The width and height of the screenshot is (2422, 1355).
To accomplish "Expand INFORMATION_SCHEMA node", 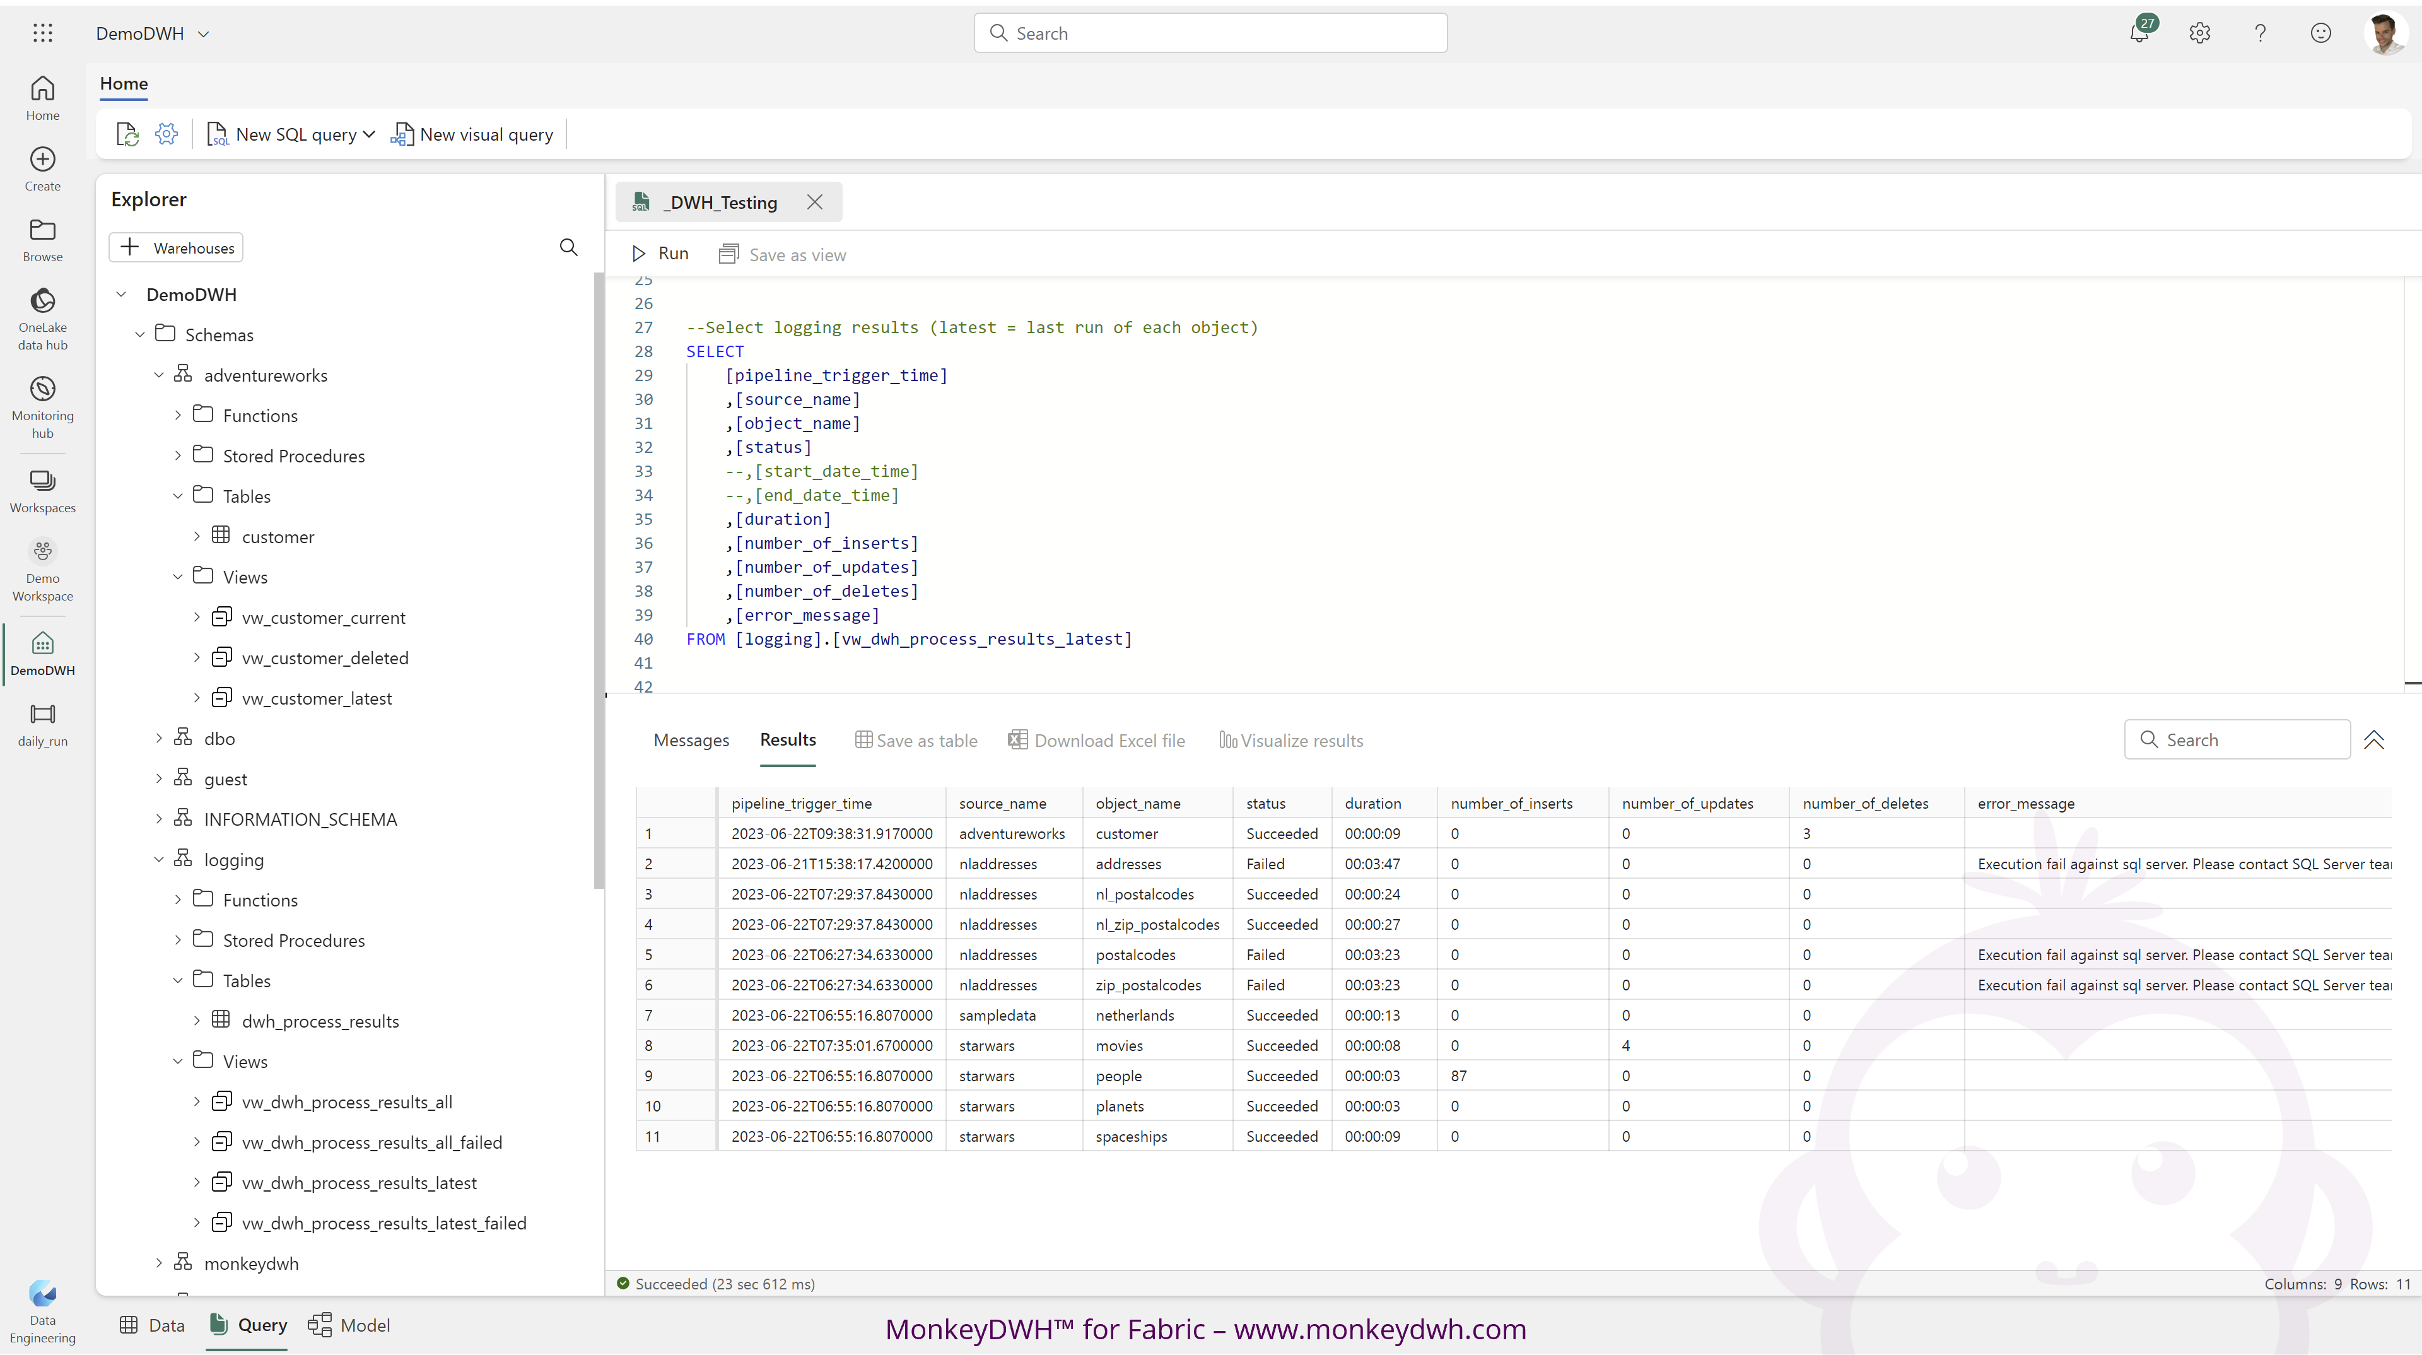I will coord(159,820).
